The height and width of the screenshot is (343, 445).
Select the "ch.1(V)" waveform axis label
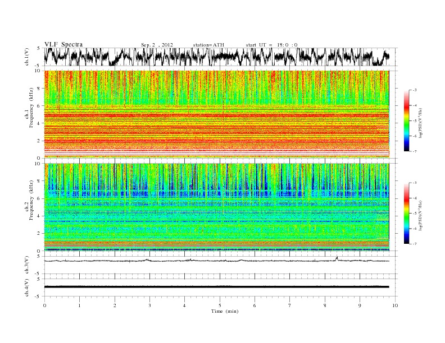(26, 57)
